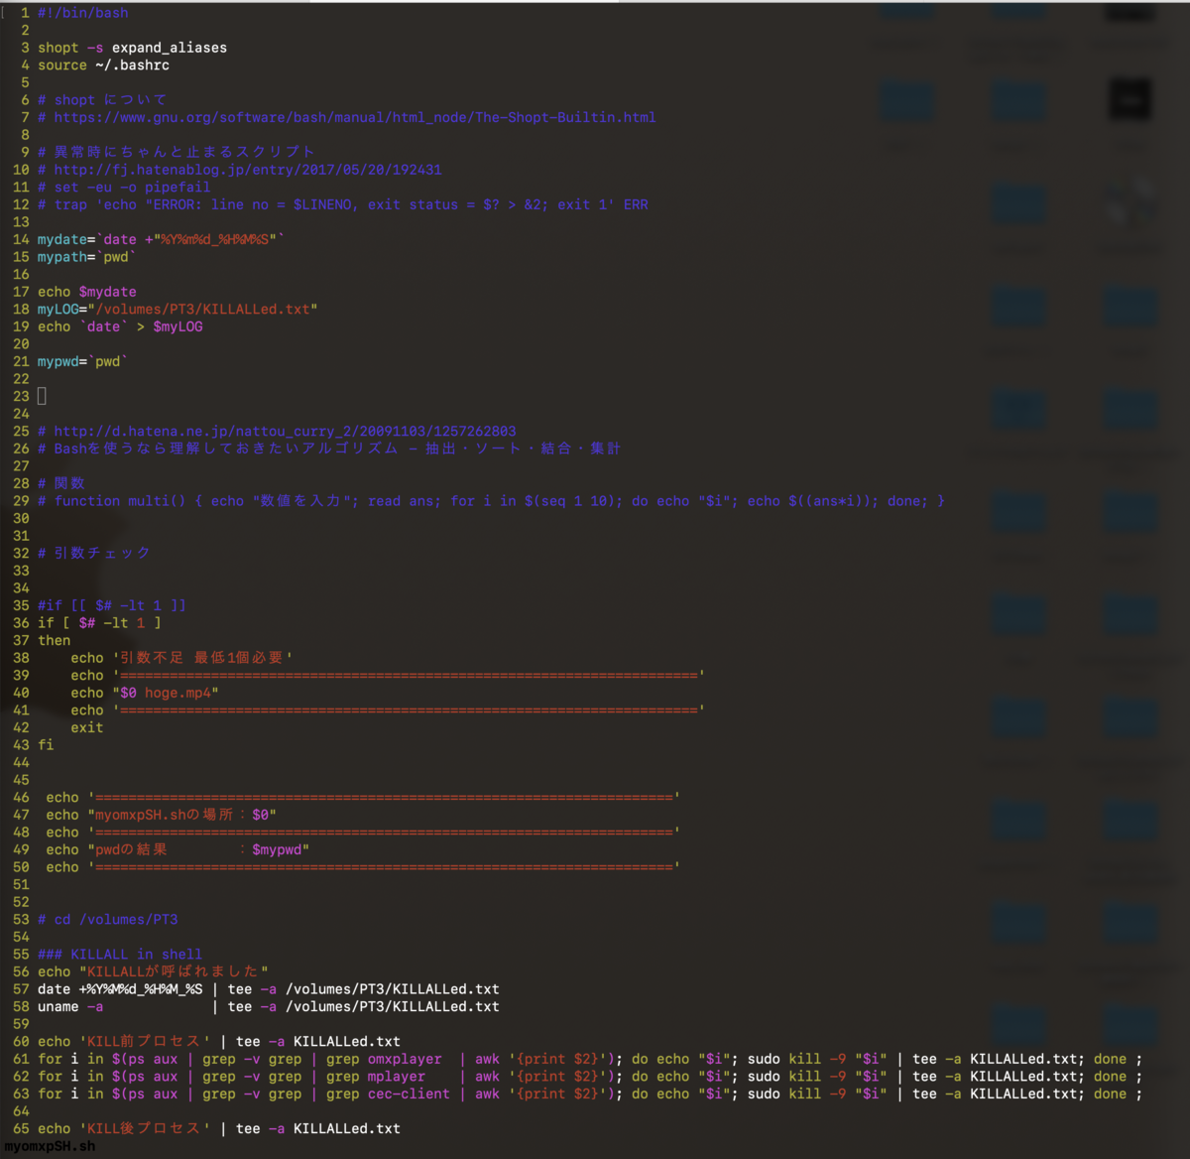Click the block cursor on line 23

42,396
